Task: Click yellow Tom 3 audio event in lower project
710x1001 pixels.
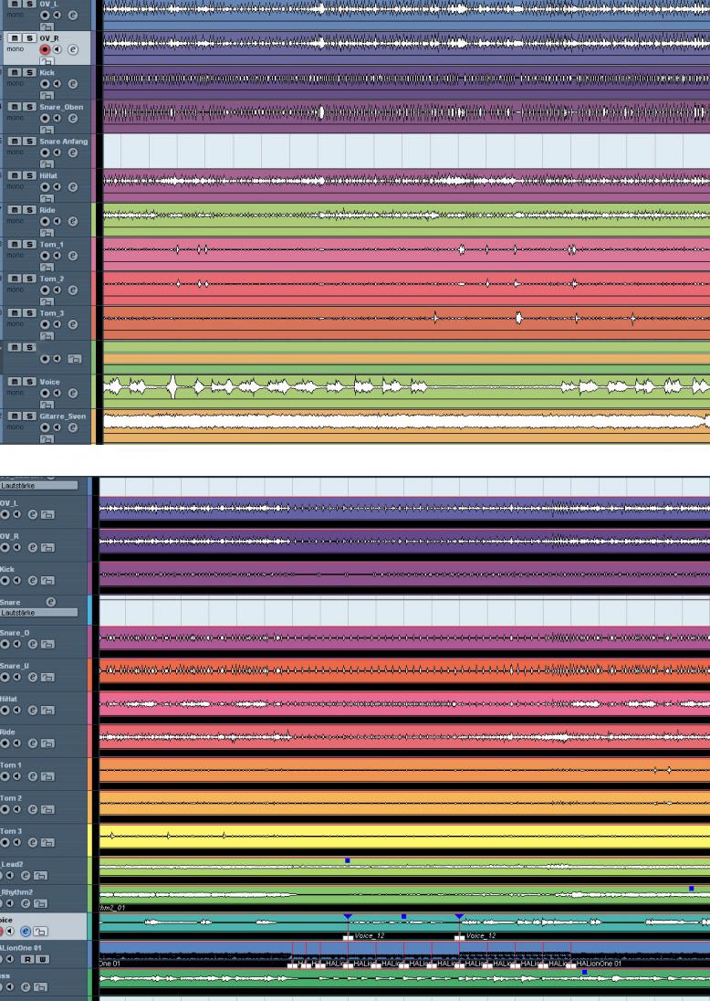Action: (404, 837)
